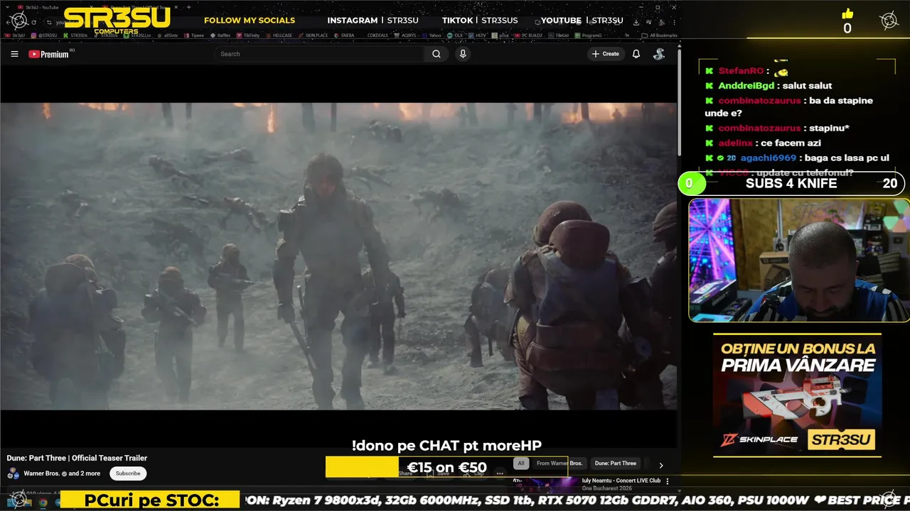Select the From Warner Bros. chip
The height and width of the screenshot is (511, 910).
[560, 463]
